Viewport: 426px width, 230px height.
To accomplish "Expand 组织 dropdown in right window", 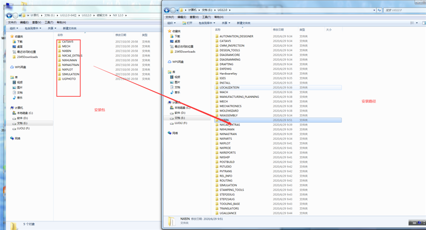I will click(x=171, y=23).
